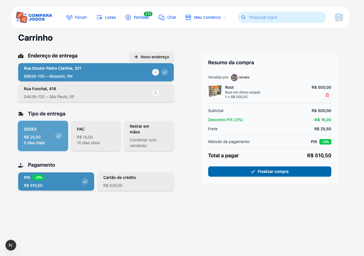Choose Retirar em mãos delivery
The width and height of the screenshot is (364, 256).
point(149,136)
